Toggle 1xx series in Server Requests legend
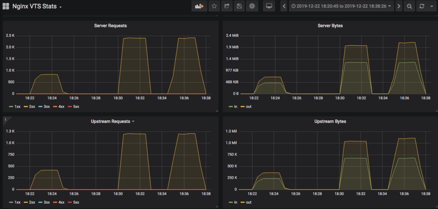The image size is (438, 209). point(15,106)
